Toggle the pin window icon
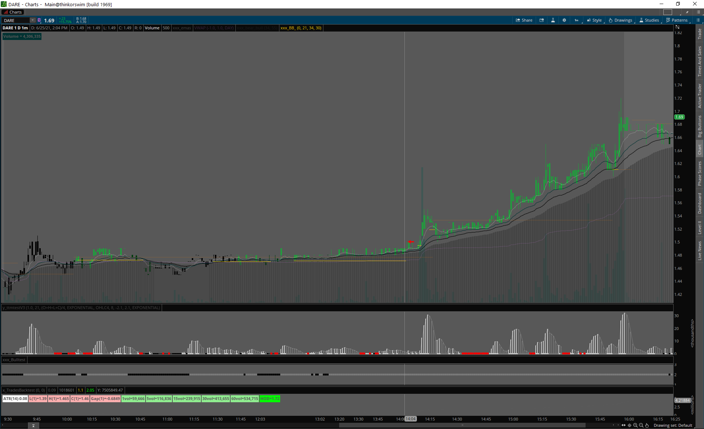The width and height of the screenshot is (704, 429). click(687, 12)
